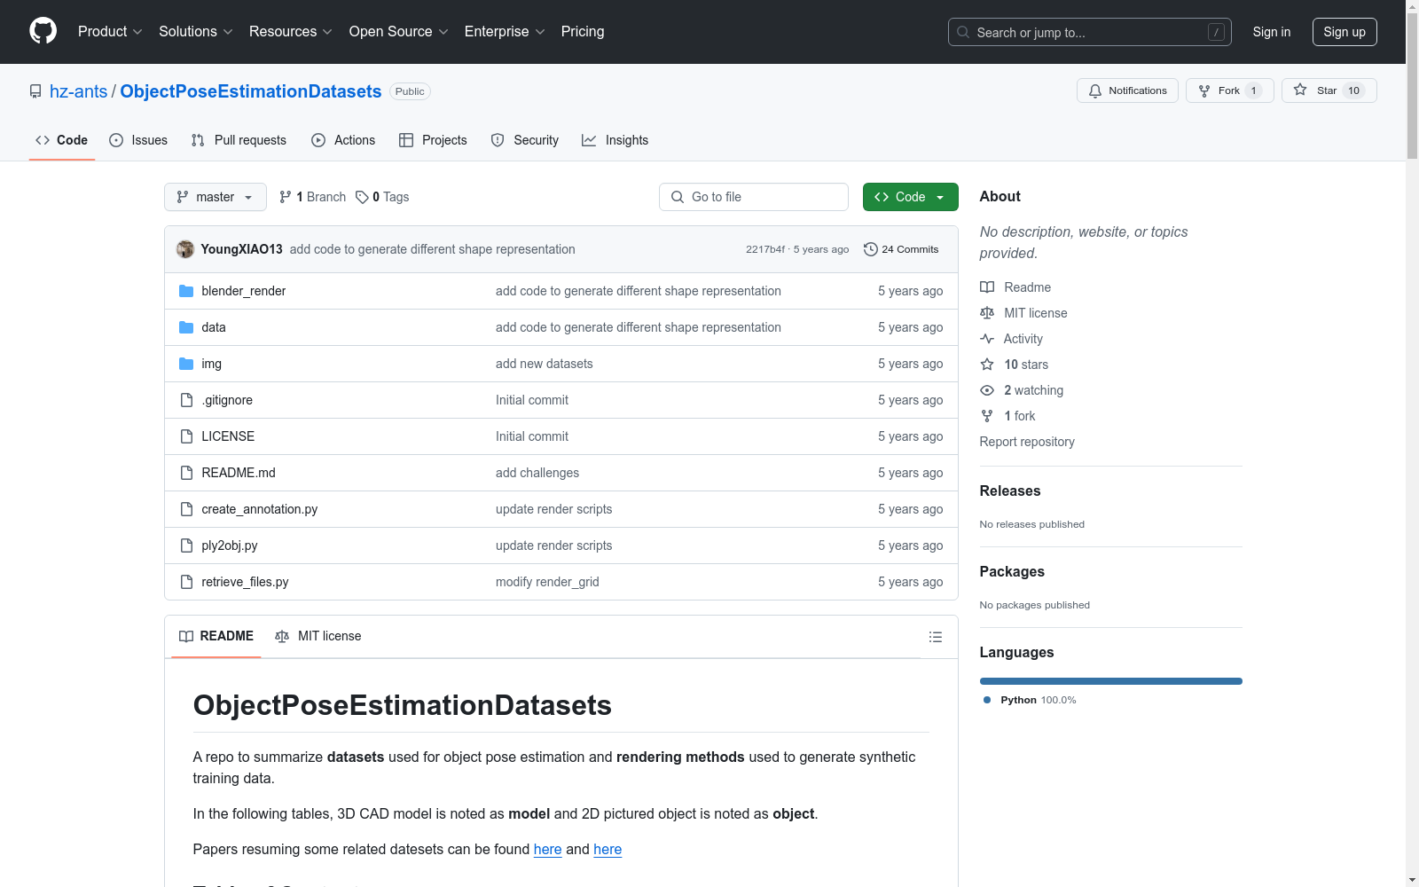Click the Sign up button
The height and width of the screenshot is (887, 1419).
coord(1345,32)
